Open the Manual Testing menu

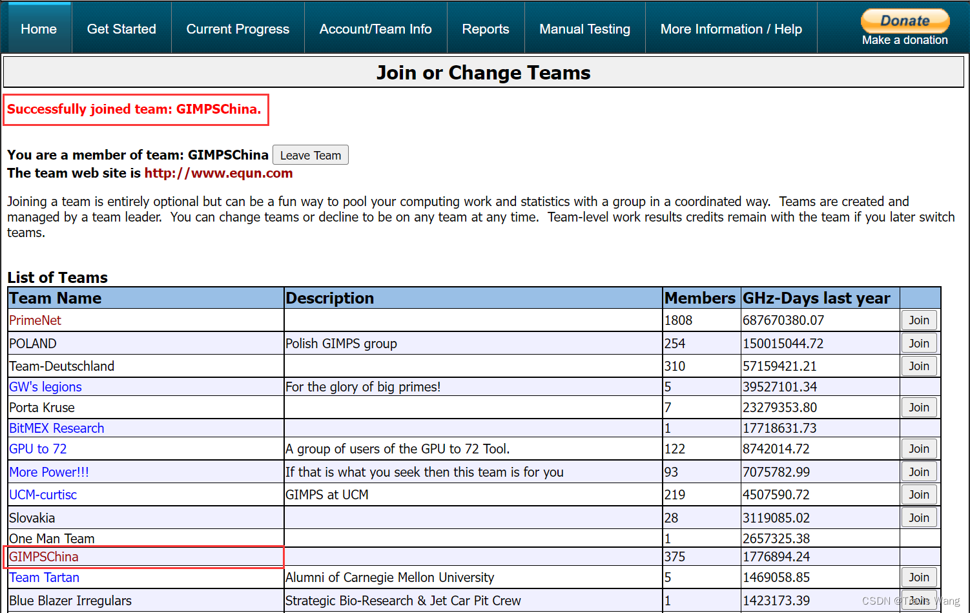[584, 29]
